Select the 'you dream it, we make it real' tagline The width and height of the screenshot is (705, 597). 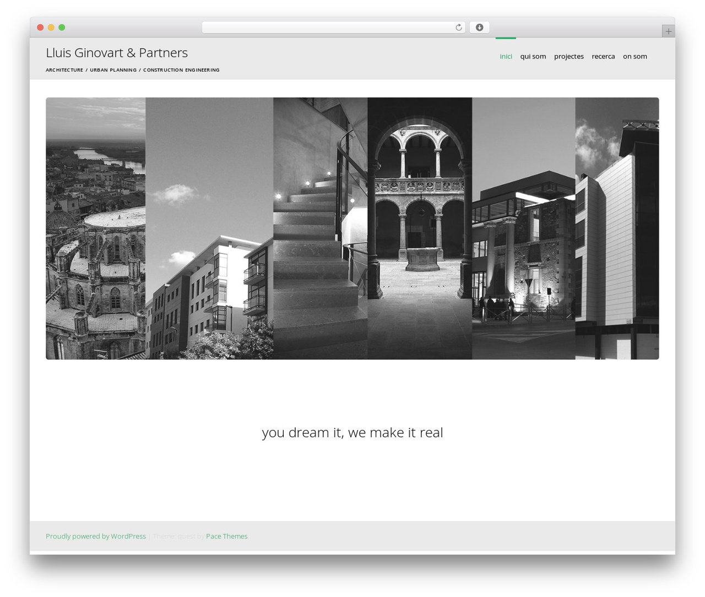[x=352, y=433]
